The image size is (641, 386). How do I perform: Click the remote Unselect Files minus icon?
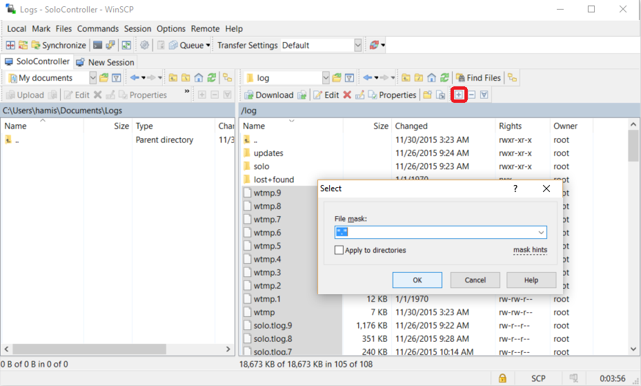[x=471, y=95]
